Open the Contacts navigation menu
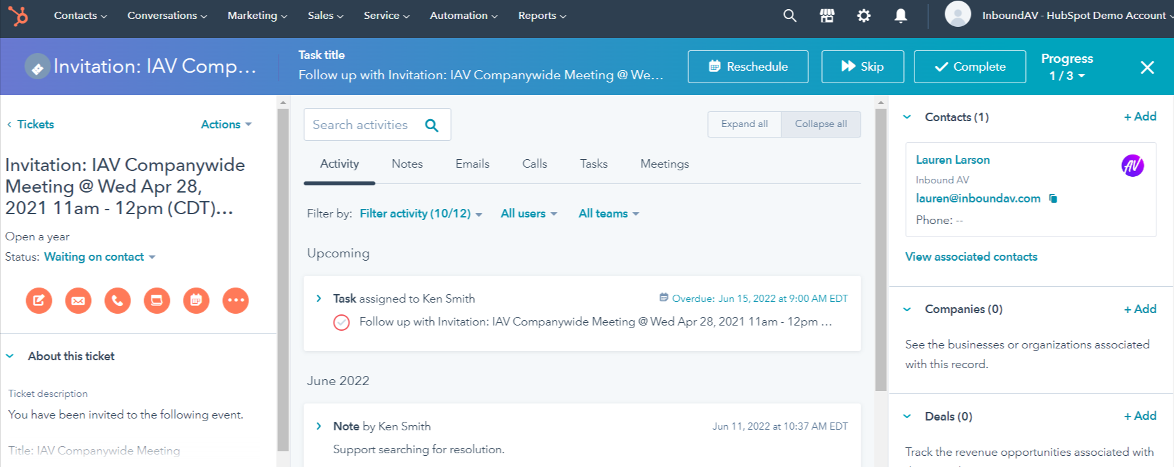This screenshot has height=467, width=1174. 80,16
